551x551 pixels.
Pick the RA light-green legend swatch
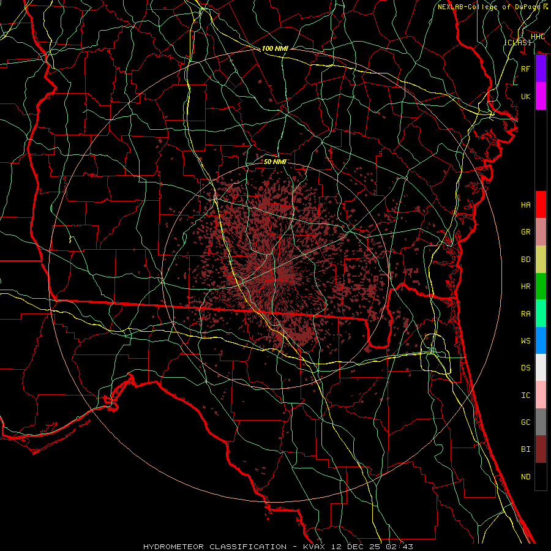pos(541,313)
